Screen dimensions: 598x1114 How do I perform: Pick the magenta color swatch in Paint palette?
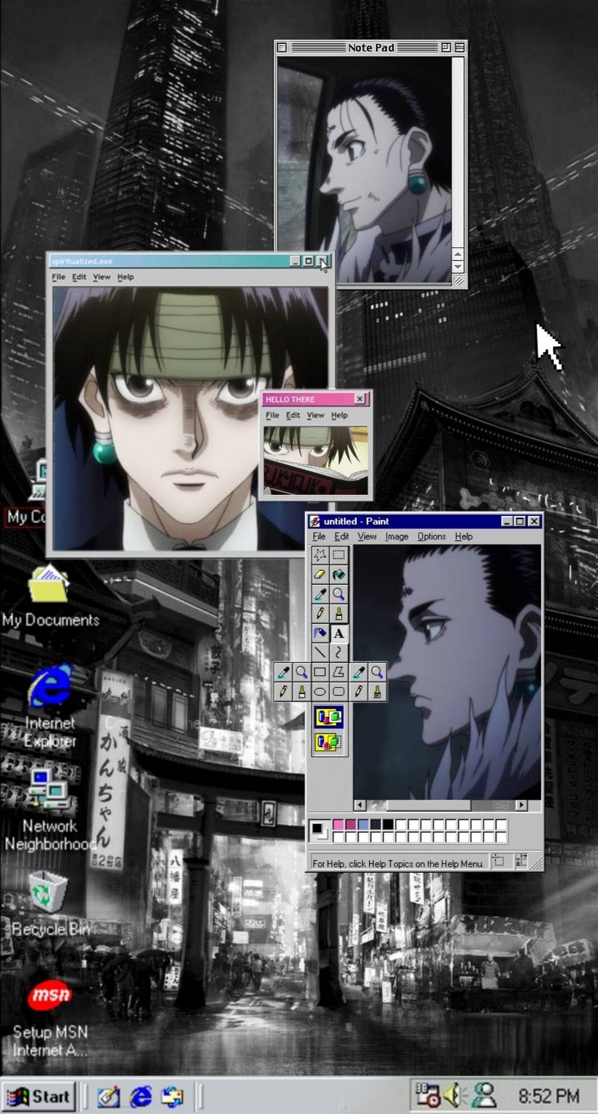[x=350, y=825]
